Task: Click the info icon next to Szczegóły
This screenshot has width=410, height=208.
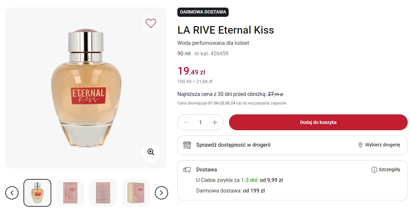Action: coord(374,170)
